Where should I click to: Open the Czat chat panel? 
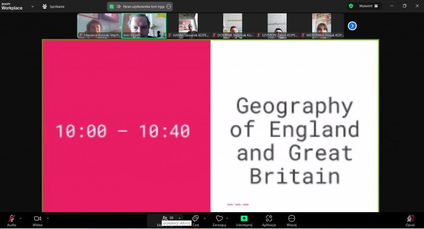coord(195,220)
